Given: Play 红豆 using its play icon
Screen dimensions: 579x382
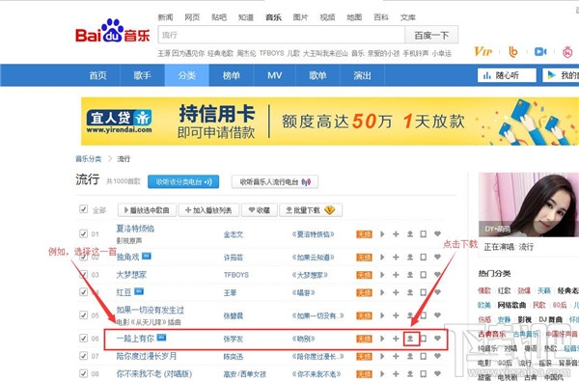Looking at the screenshot, I should pos(382,292).
